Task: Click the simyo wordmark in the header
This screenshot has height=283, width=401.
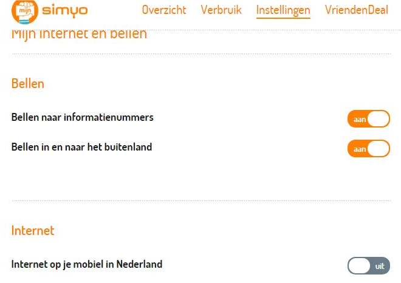Action: pyautogui.click(x=65, y=10)
